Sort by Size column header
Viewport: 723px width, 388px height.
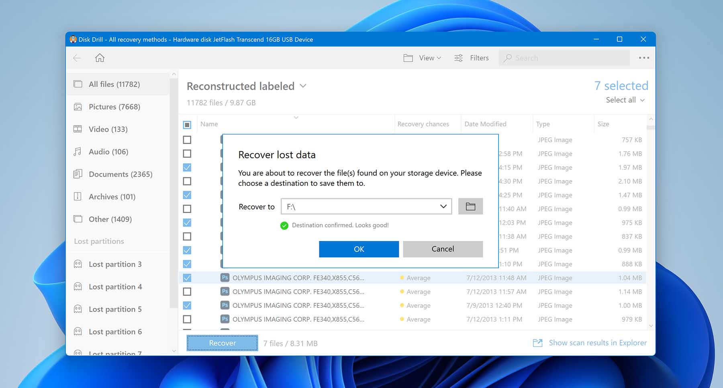coord(603,124)
